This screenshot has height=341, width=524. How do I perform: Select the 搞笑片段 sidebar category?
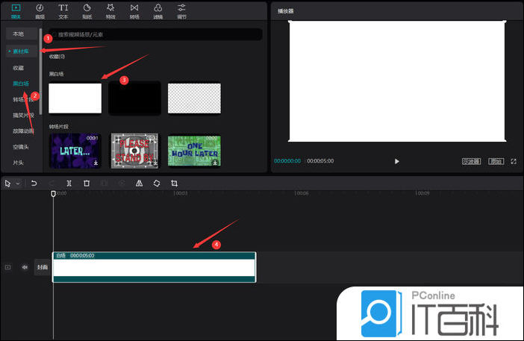[x=23, y=115]
